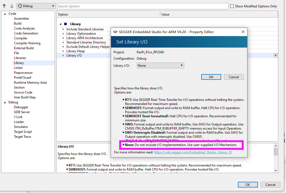Click the description panel scrollbar thumb
Viewport: 286px width, 193px height.
click(276, 152)
